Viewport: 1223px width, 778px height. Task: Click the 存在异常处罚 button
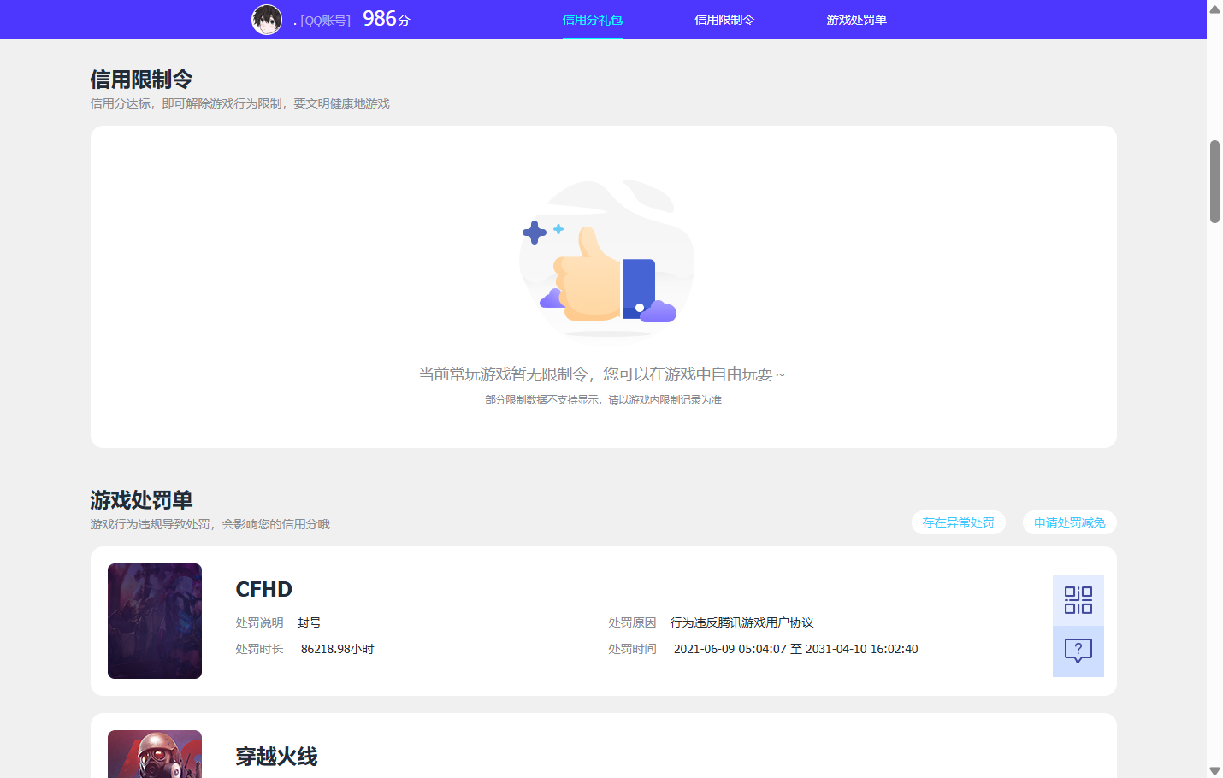[959, 522]
